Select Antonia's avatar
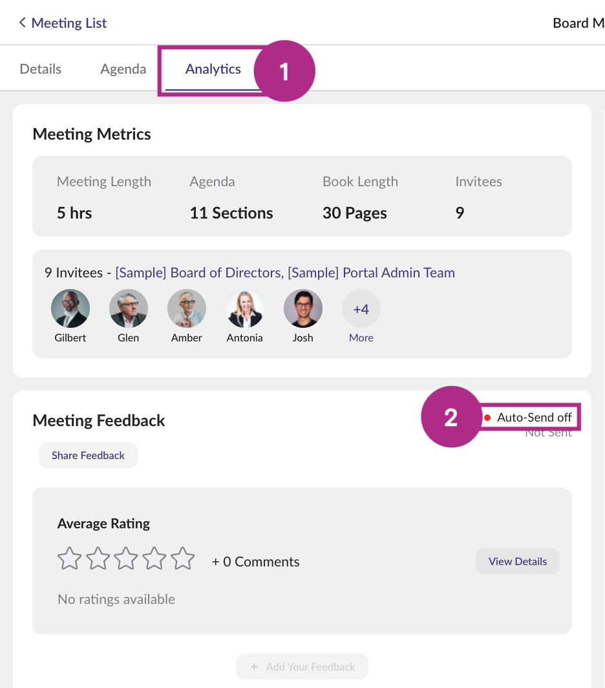 click(x=245, y=308)
